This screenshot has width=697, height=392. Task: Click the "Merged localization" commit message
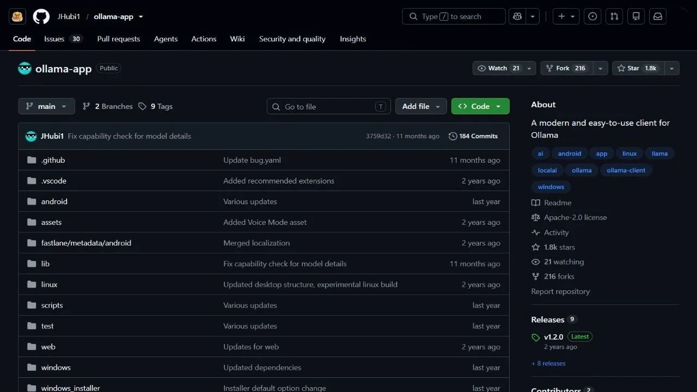pos(256,243)
